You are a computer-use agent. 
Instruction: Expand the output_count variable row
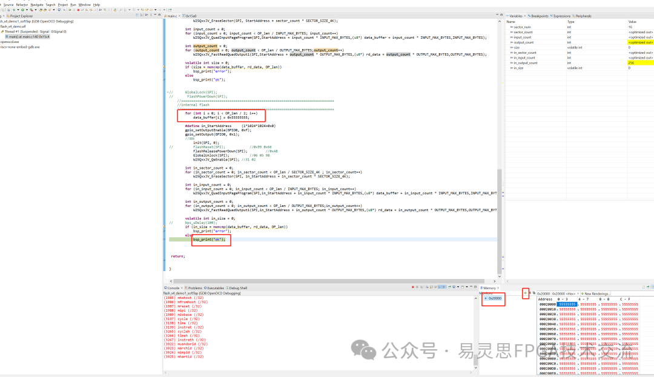511,42
